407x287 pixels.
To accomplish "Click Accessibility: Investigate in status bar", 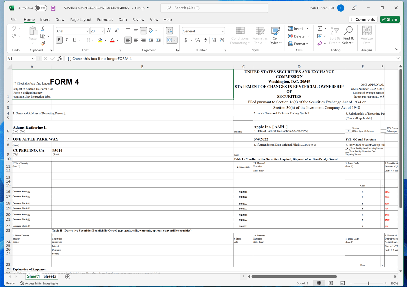I will [39, 283].
